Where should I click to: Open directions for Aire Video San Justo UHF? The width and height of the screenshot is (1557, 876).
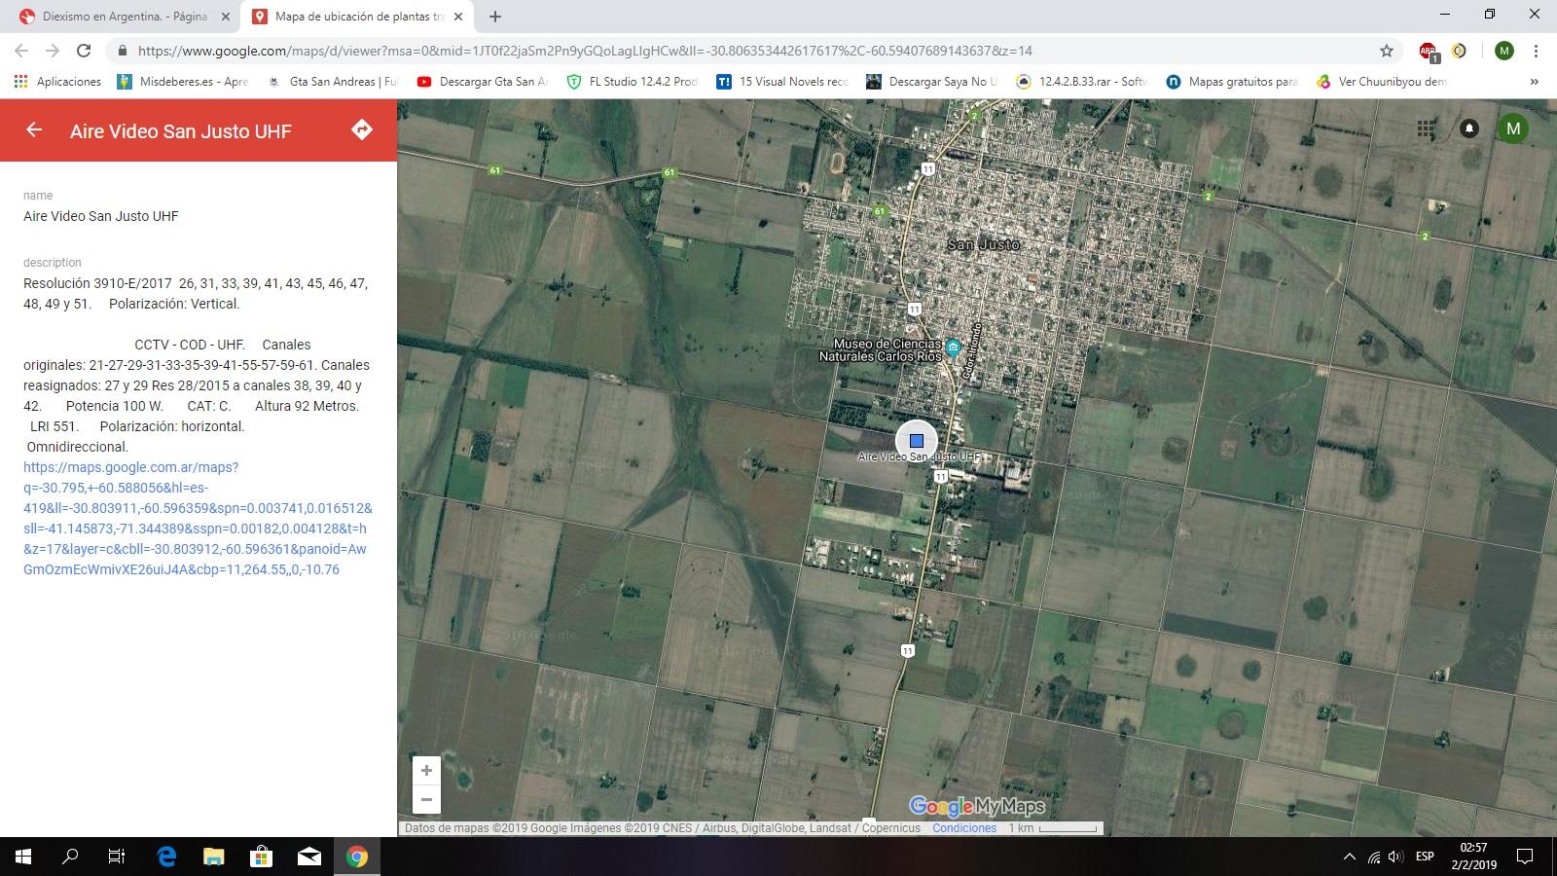(362, 130)
